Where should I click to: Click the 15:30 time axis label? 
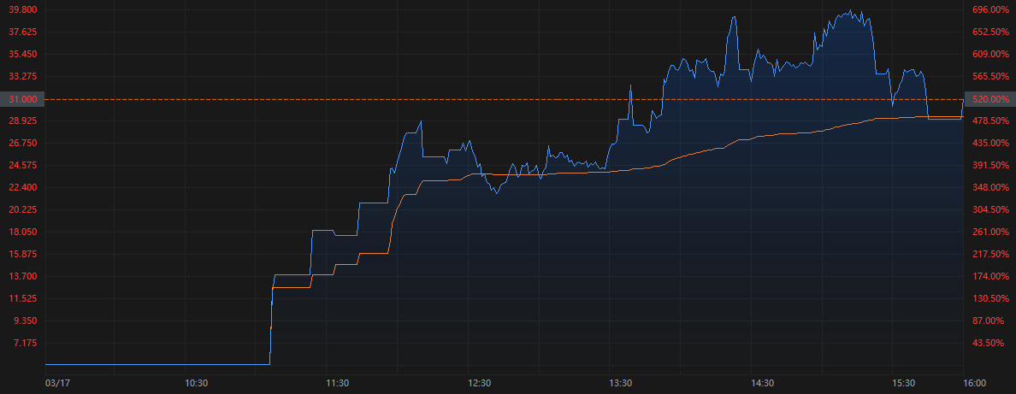904,383
